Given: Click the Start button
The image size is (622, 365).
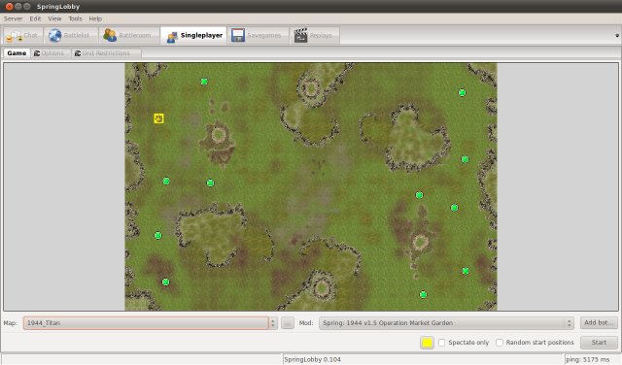Looking at the screenshot, I should pos(599,343).
